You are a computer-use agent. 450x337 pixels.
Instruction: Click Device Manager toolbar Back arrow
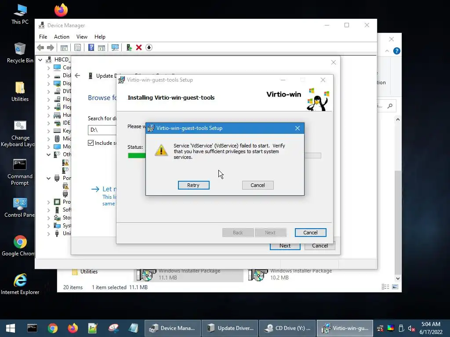tap(40, 47)
